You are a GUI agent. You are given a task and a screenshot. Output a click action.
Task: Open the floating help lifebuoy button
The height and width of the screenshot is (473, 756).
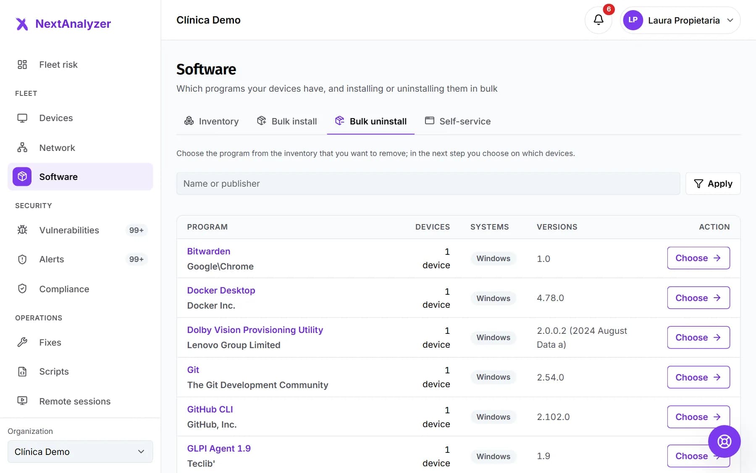[x=724, y=441]
